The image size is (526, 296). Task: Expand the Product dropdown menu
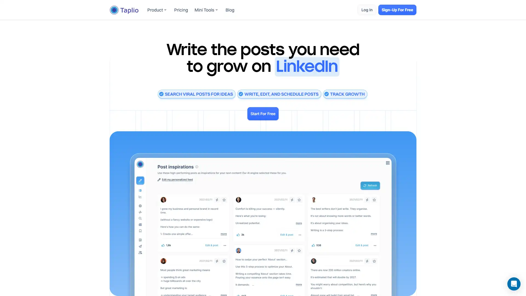click(157, 10)
